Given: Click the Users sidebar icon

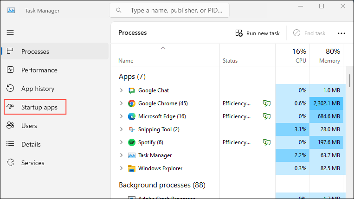Looking at the screenshot, I should pyautogui.click(x=10, y=125).
